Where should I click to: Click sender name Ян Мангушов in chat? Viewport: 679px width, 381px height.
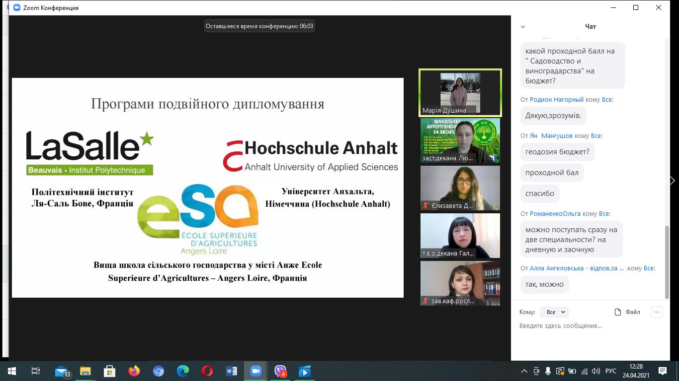tap(551, 135)
